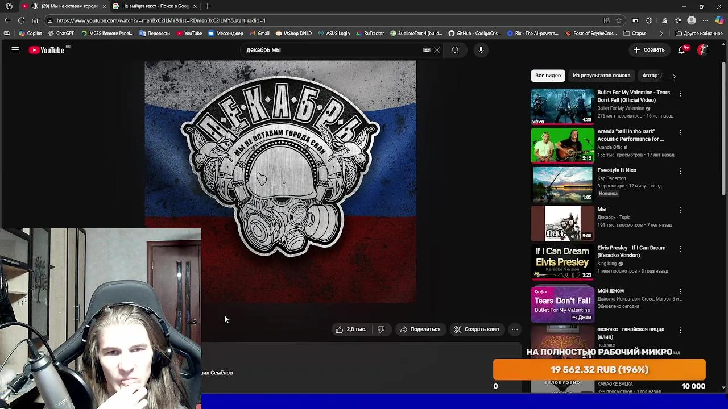Screen dimensions: 728x409
Task: Open the options menu for the Мой джем mix
Action: click(x=680, y=291)
